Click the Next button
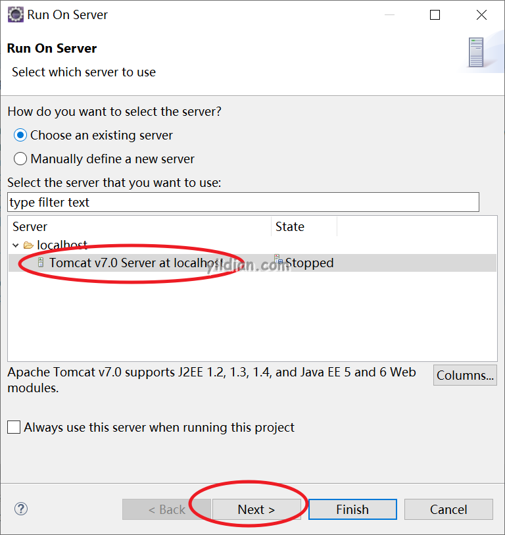 tap(256, 509)
